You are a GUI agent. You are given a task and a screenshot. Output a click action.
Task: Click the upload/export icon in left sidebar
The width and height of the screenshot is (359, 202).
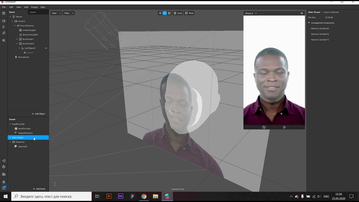[x=4, y=167]
